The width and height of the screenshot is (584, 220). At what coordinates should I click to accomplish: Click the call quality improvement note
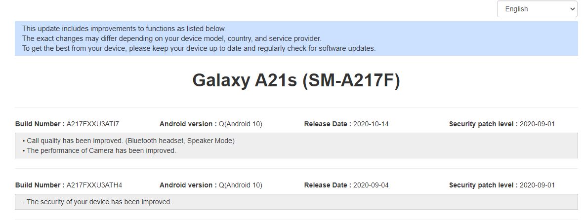pos(130,141)
